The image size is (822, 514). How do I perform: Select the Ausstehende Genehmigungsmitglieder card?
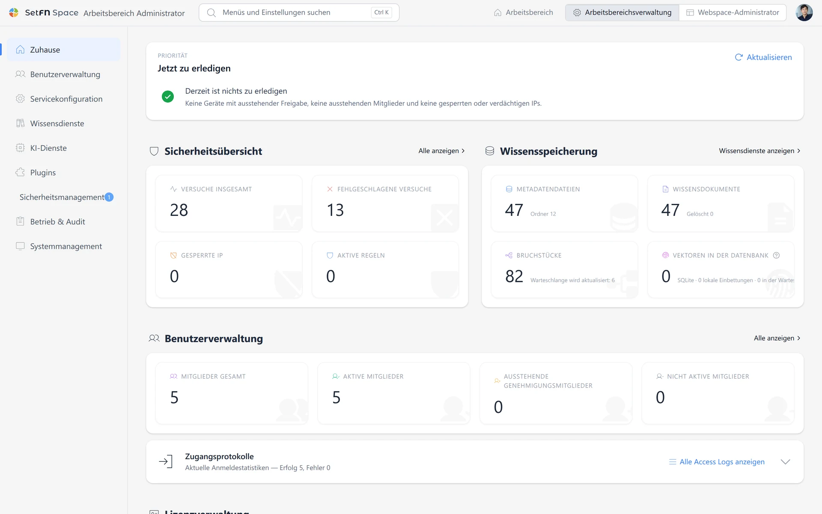(556, 393)
